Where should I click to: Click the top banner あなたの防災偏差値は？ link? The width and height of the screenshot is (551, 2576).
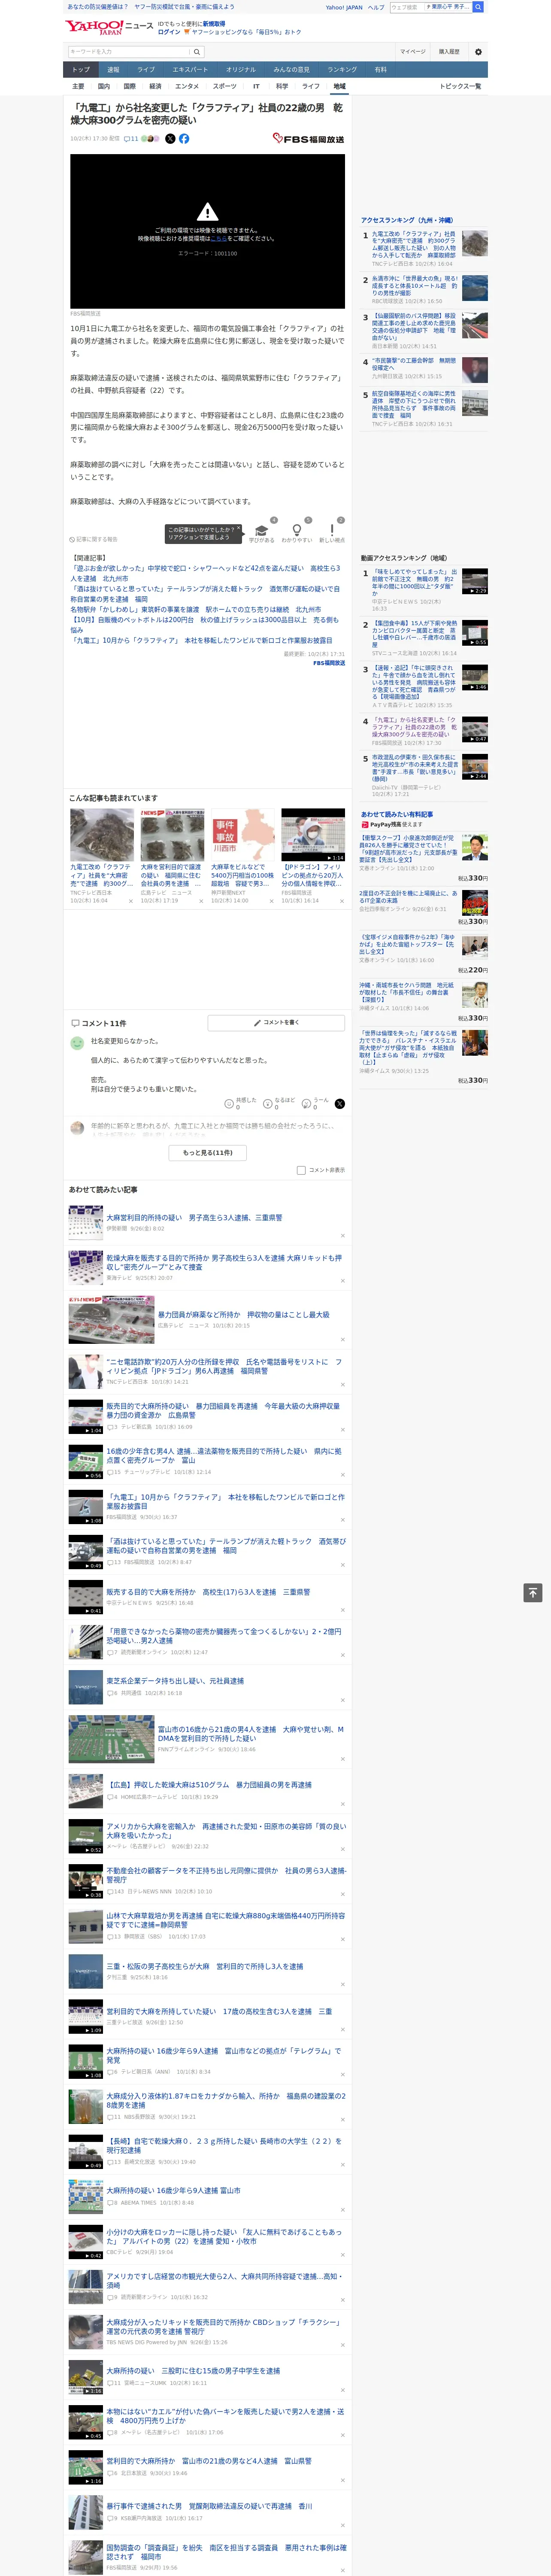pos(98,7)
